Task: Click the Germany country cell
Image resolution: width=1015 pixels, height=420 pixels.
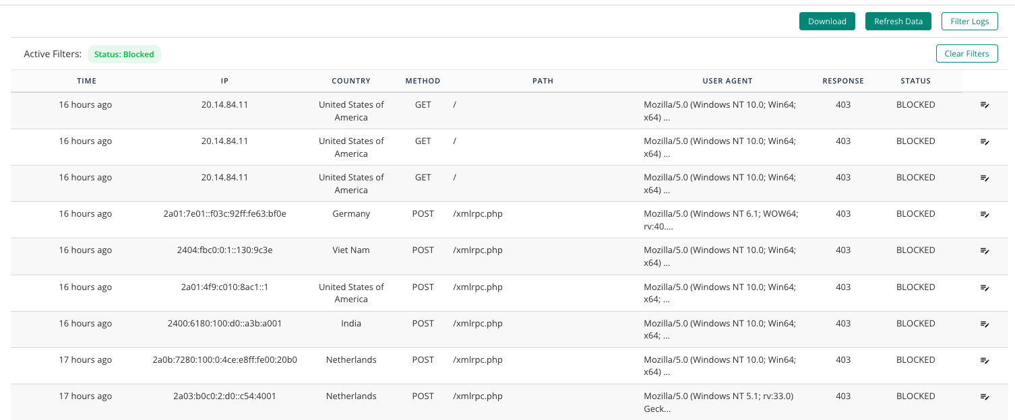Action: pos(351,214)
